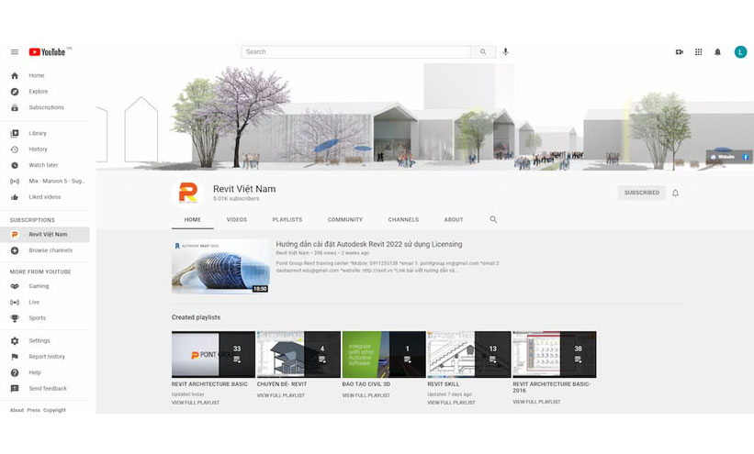The height and width of the screenshot is (454, 754).
Task: Open Browse channels in sidebar
Action: pyautogui.click(x=51, y=250)
